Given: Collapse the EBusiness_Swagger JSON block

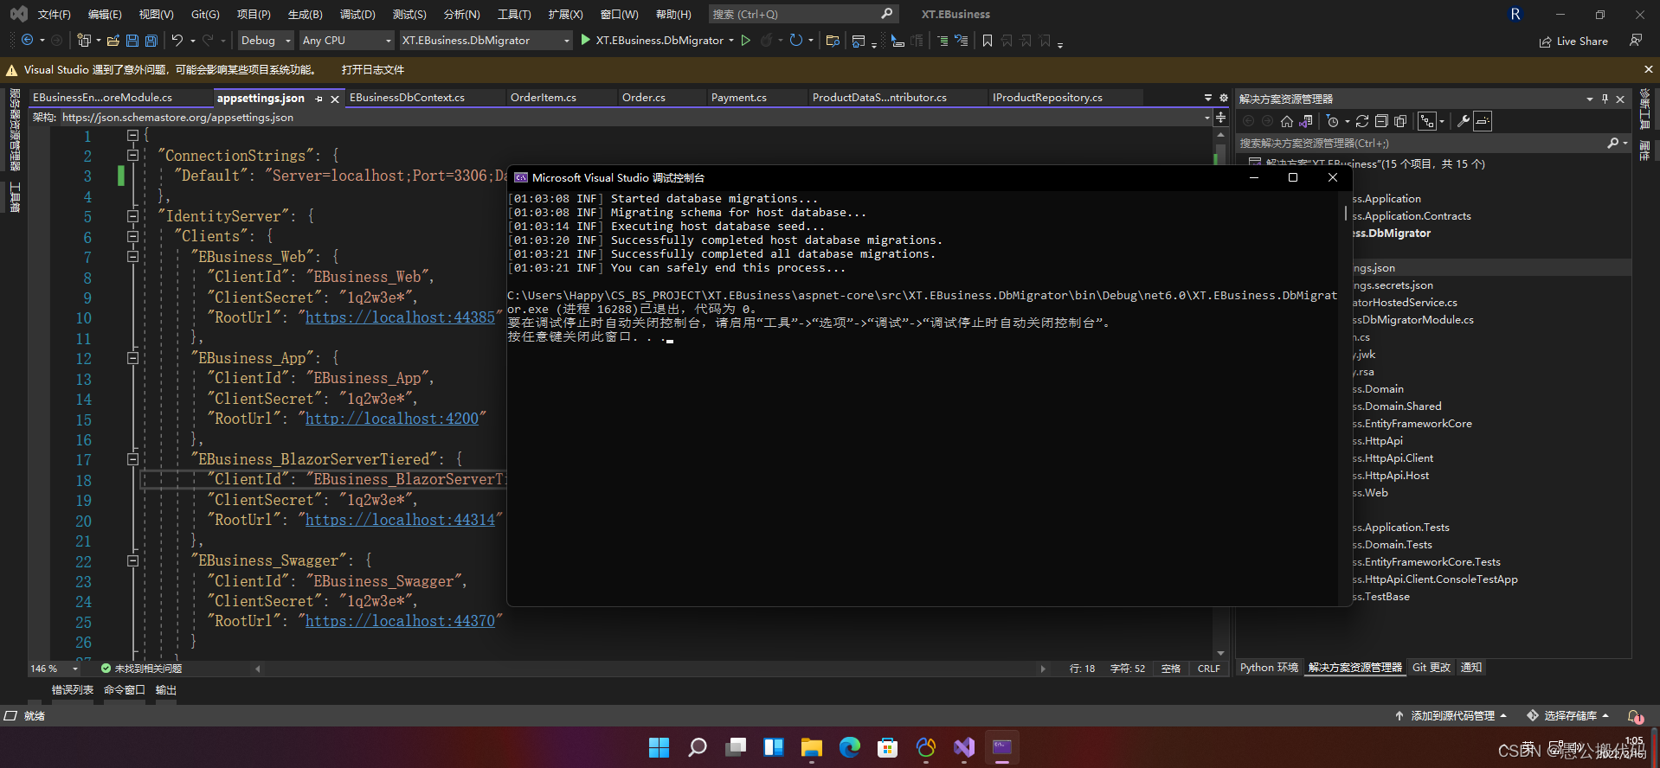Looking at the screenshot, I should (132, 560).
